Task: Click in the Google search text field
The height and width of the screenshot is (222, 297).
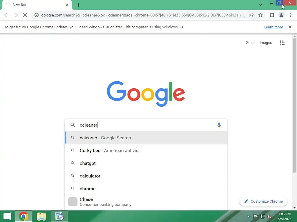Action: coord(146,125)
